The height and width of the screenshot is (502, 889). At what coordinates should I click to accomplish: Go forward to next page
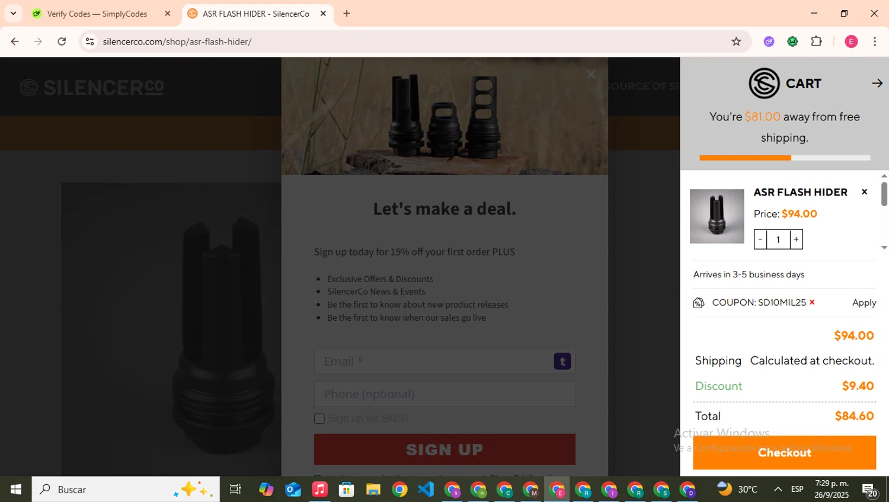point(38,41)
